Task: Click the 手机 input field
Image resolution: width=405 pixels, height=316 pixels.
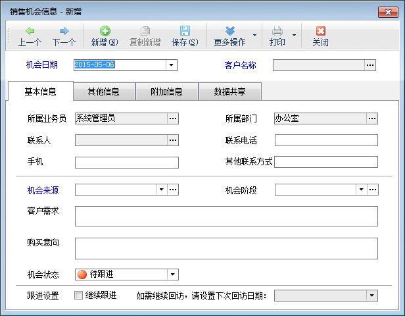Action: pos(127,163)
